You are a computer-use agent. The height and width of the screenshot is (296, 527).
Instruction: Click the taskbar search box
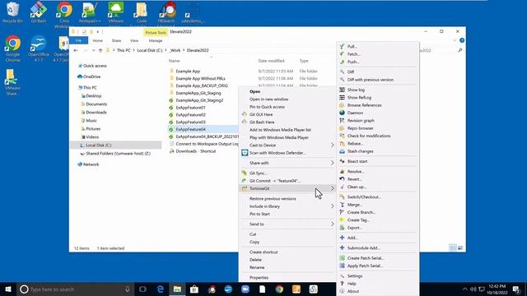tap(75, 289)
